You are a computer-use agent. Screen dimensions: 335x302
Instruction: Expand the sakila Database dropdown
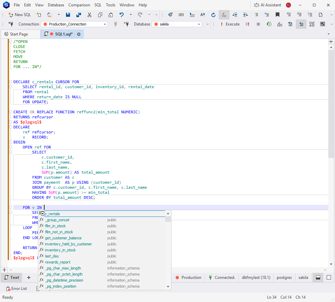(199, 24)
